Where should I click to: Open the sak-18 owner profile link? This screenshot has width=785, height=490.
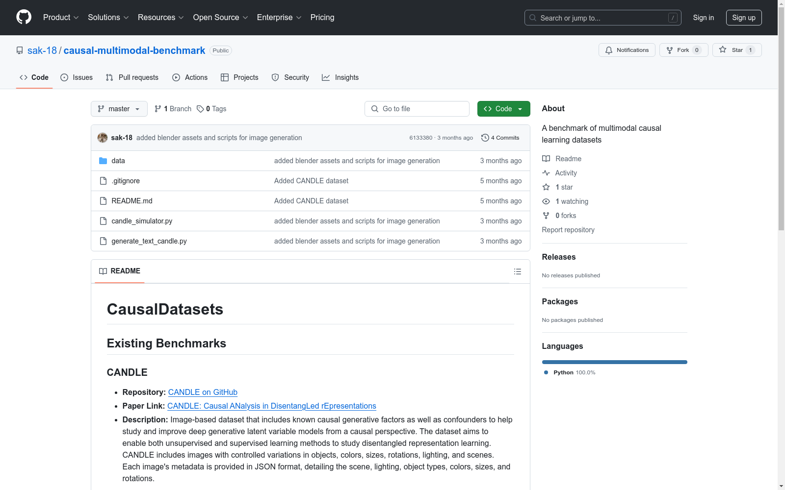click(x=42, y=50)
